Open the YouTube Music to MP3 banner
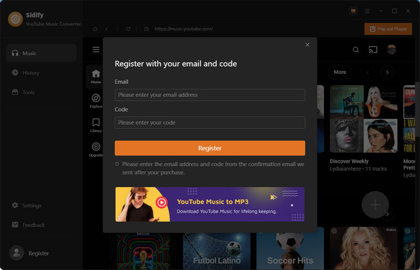Image resolution: width=420 pixels, height=270 pixels. click(209, 204)
